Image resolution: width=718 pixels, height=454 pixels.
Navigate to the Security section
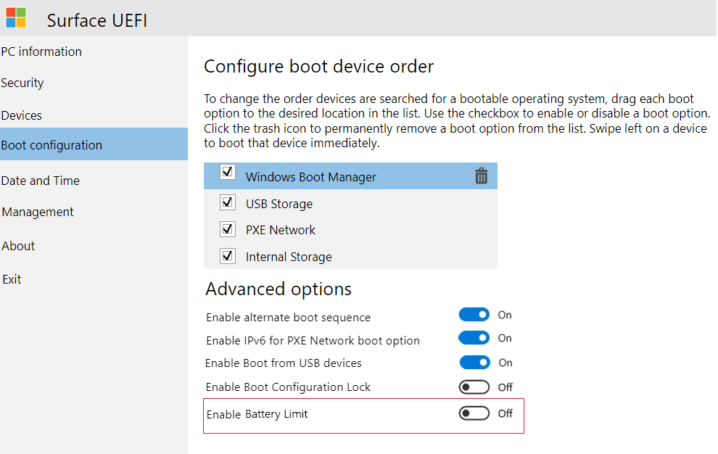[x=22, y=83]
